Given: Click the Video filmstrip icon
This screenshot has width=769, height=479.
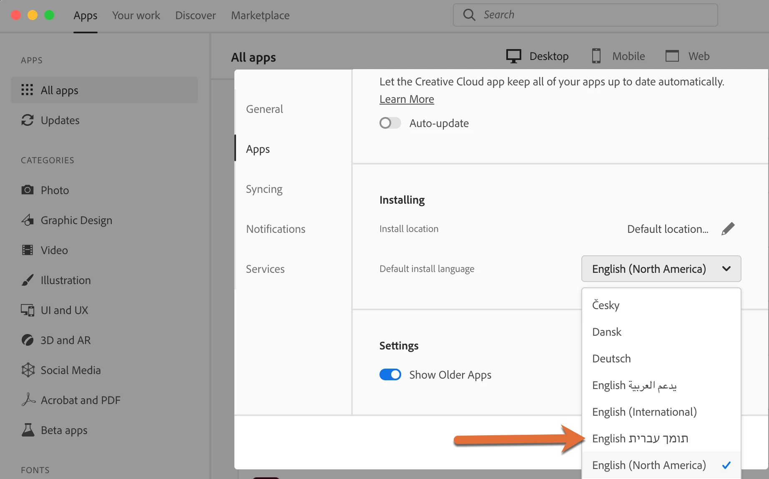Looking at the screenshot, I should click(x=28, y=250).
